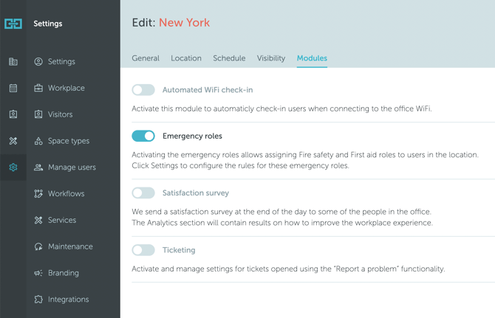The width and height of the screenshot is (495, 318).
Task: Open the calendar icon in left rail
Action: pyautogui.click(x=13, y=89)
